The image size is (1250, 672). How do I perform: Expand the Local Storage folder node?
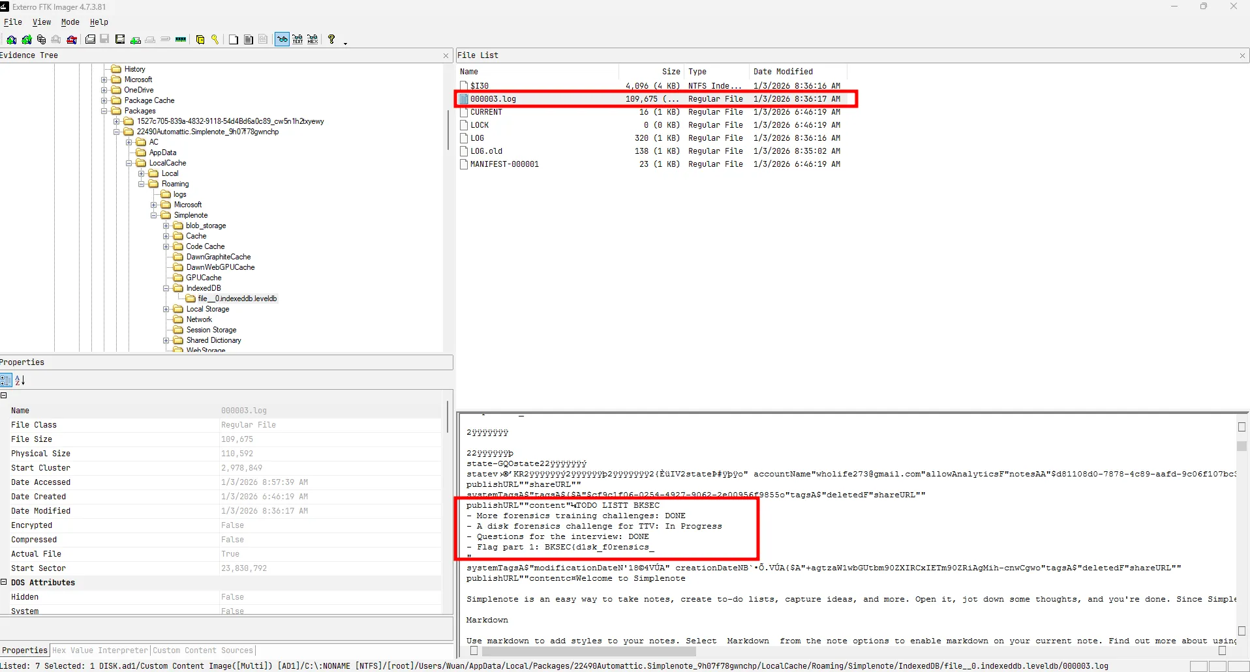(166, 309)
